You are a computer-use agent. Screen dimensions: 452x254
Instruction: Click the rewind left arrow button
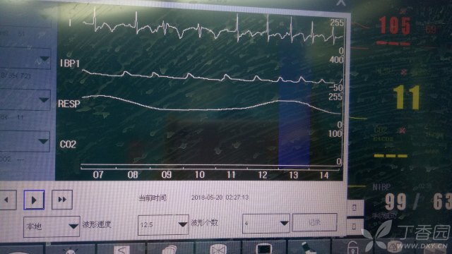point(7,200)
